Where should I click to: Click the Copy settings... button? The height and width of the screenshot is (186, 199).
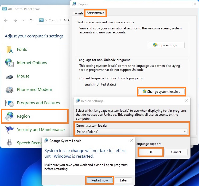[x=166, y=45]
